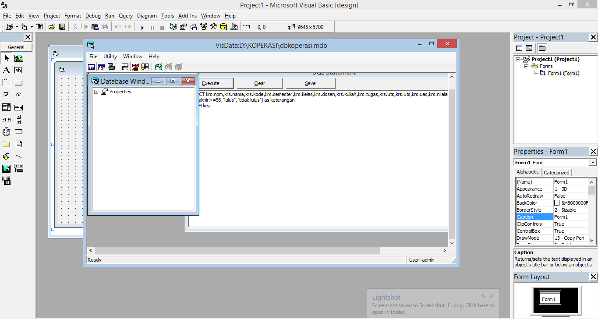
Task: Select the PictureBox control tool
Action: point(19,58)
